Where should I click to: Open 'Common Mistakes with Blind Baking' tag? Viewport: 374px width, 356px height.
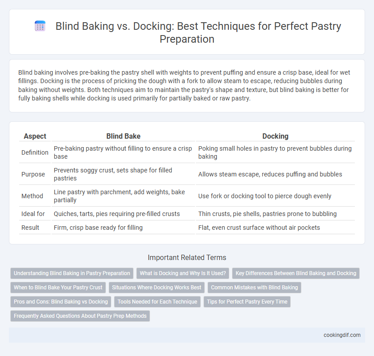255,288
